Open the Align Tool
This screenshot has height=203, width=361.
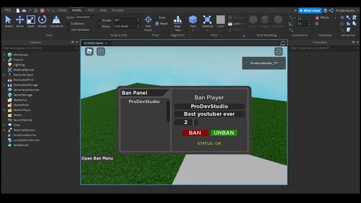178,23
